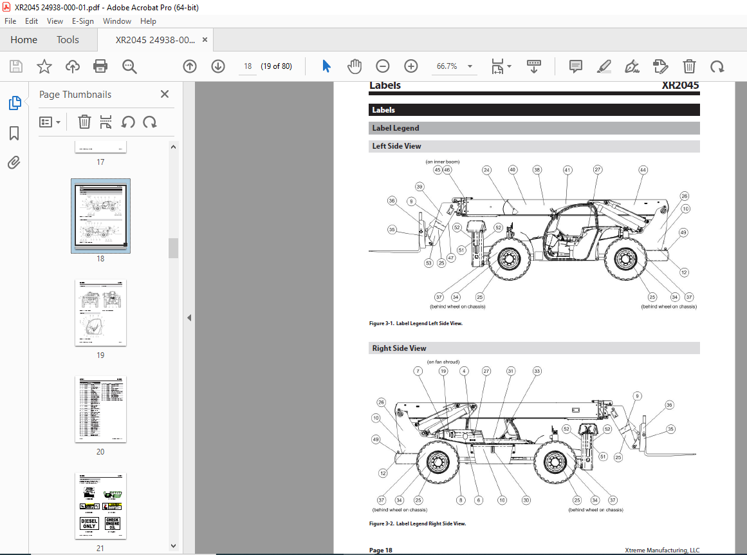Open the Find text search tool
Image resolution: width=747 pixels, height=555 pixels.
tap(129, 66)
